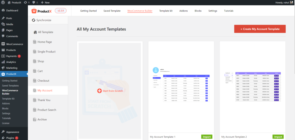Image resolution: width=295 pixels, height=140 pixels.
Task: Click Howdy, ruhul account menu
Action: pos(284,3)
